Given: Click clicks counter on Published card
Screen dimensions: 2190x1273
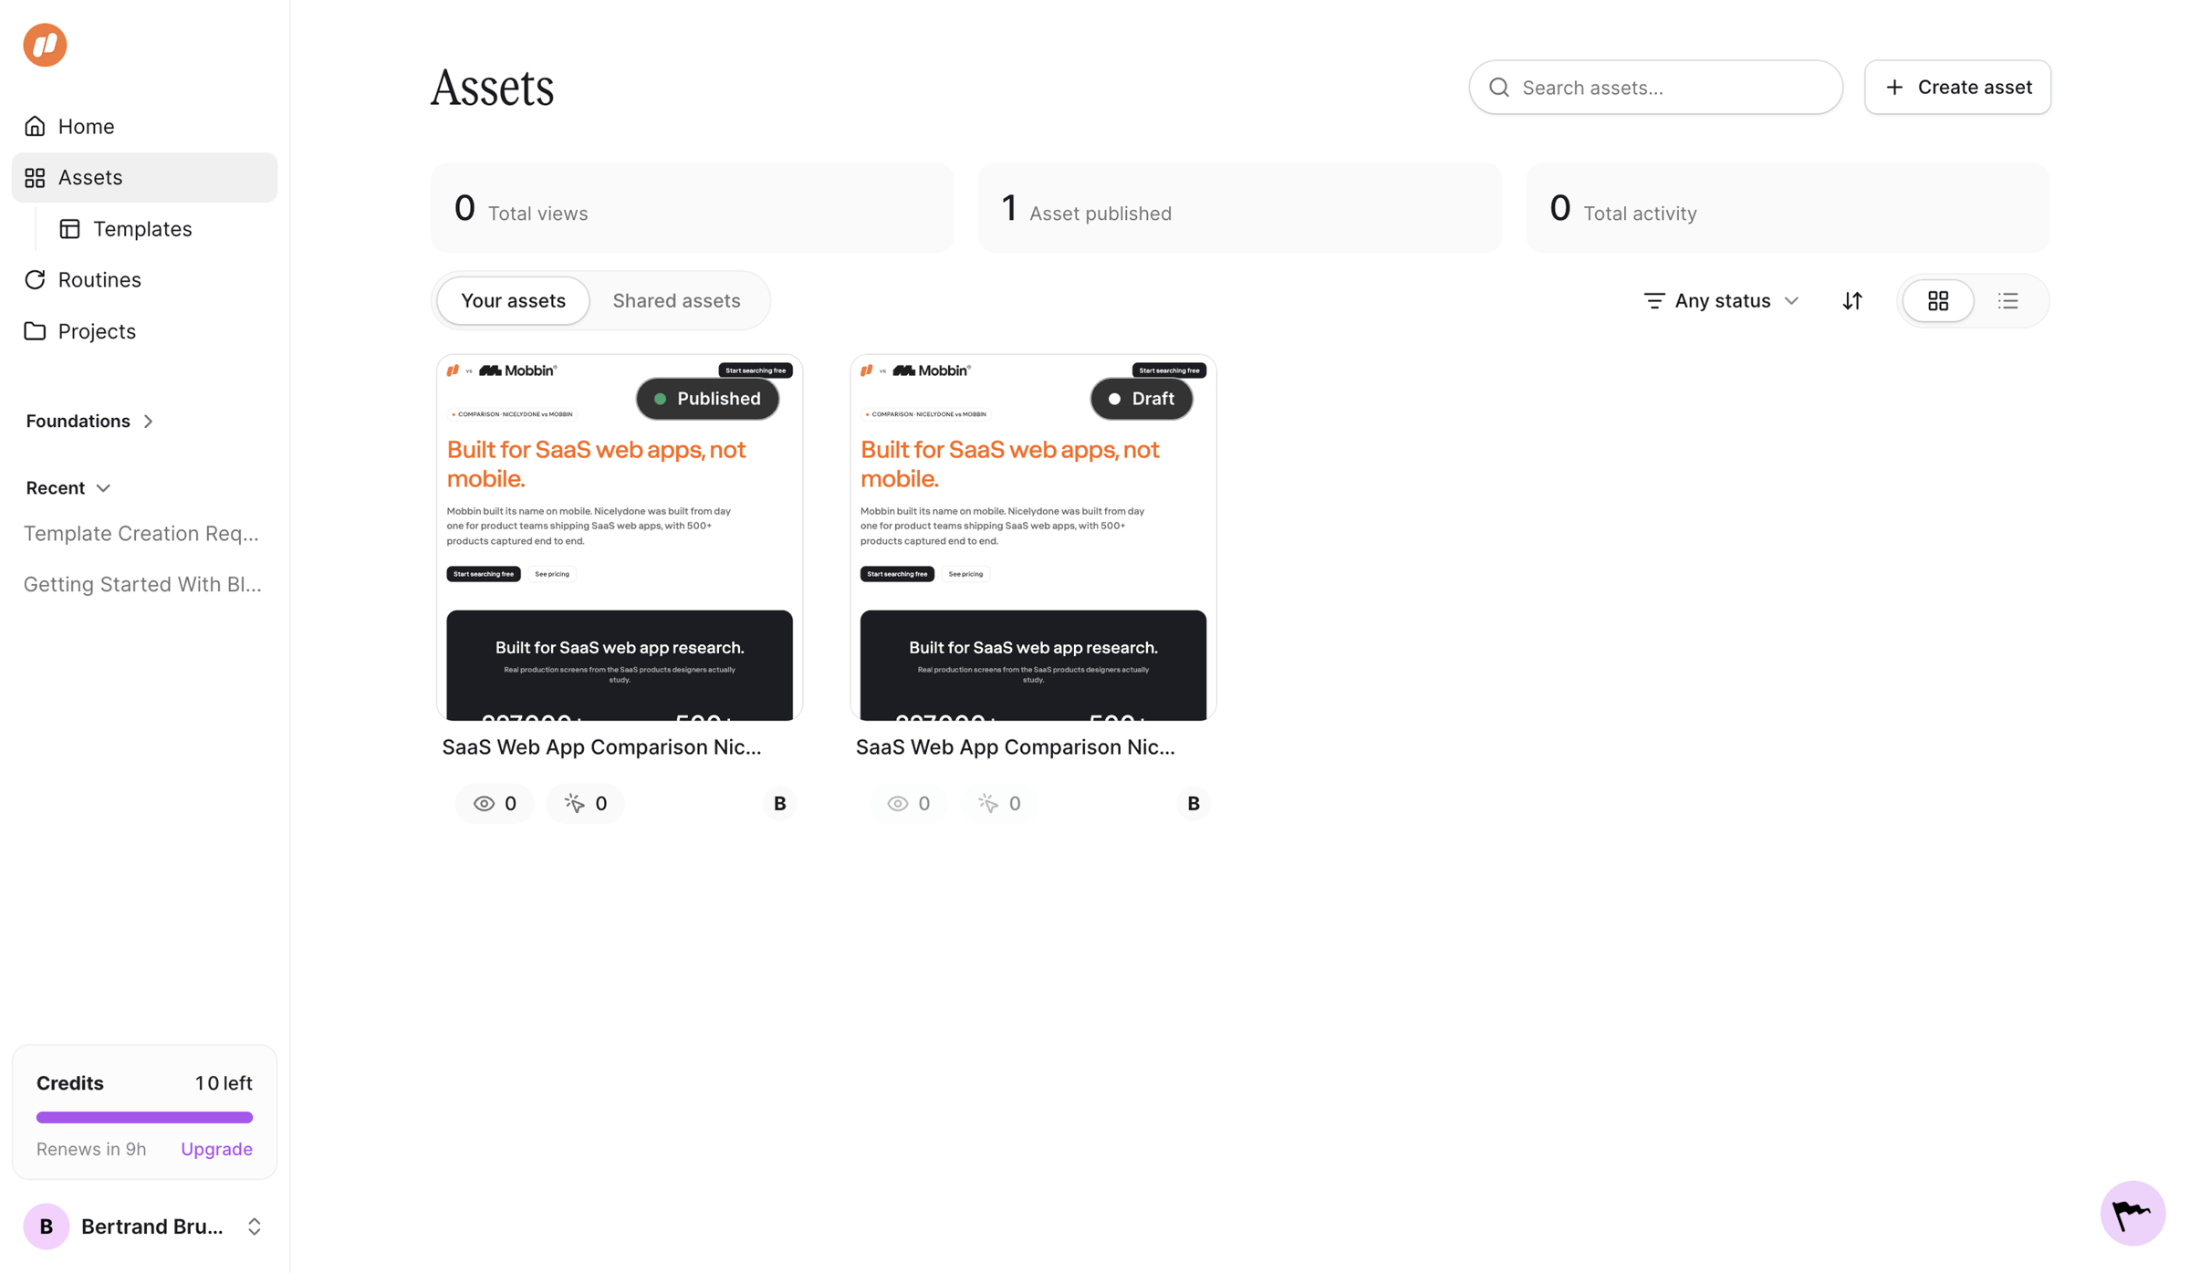Looking at the screenshot, I should pyautogui.click(x=586, y=803).
